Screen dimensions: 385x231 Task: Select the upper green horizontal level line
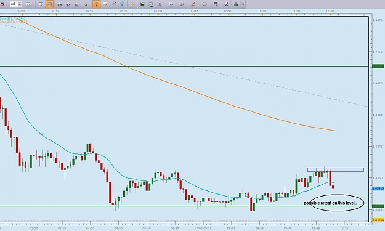[184, 66]
